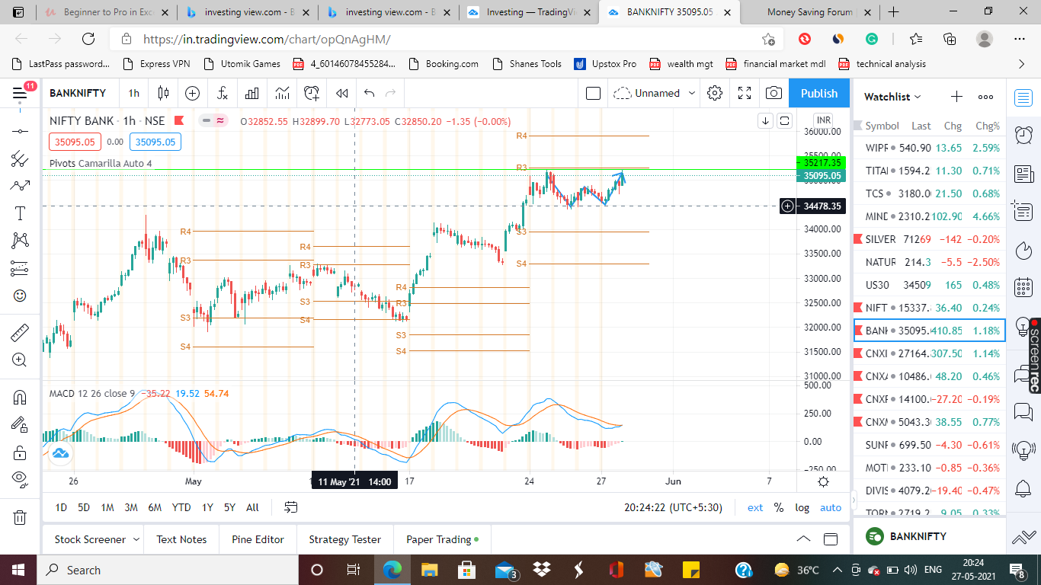1041x585 pixels.
Task: Open the Paper Trading tab
Action: point(442,539)
